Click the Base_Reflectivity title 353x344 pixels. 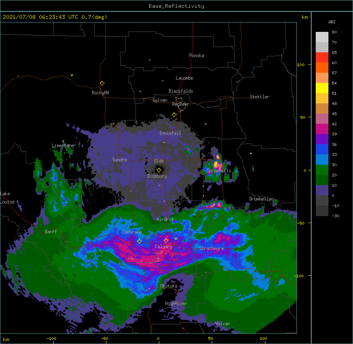point(176,6)
